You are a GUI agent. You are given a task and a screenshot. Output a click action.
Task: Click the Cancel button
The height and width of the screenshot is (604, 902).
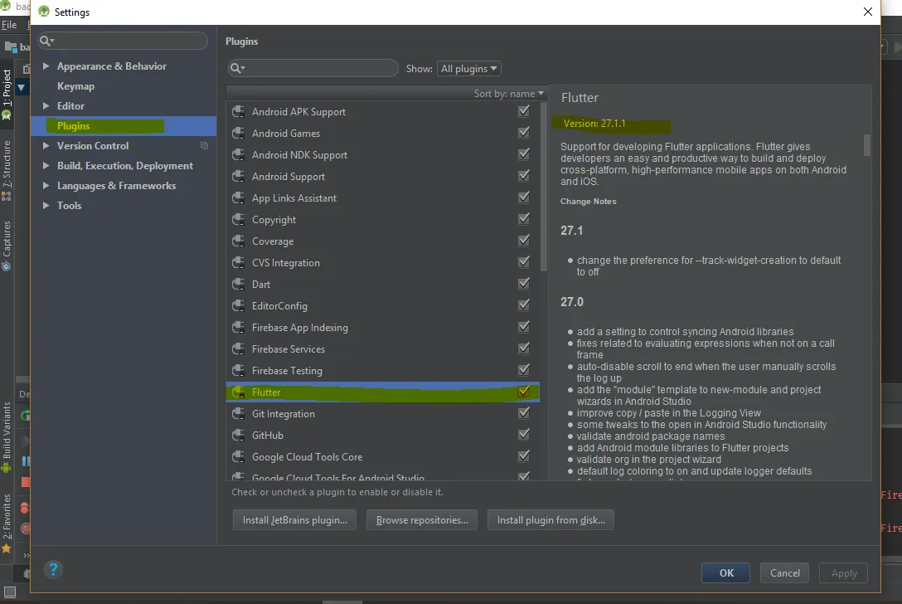point(784,573)
